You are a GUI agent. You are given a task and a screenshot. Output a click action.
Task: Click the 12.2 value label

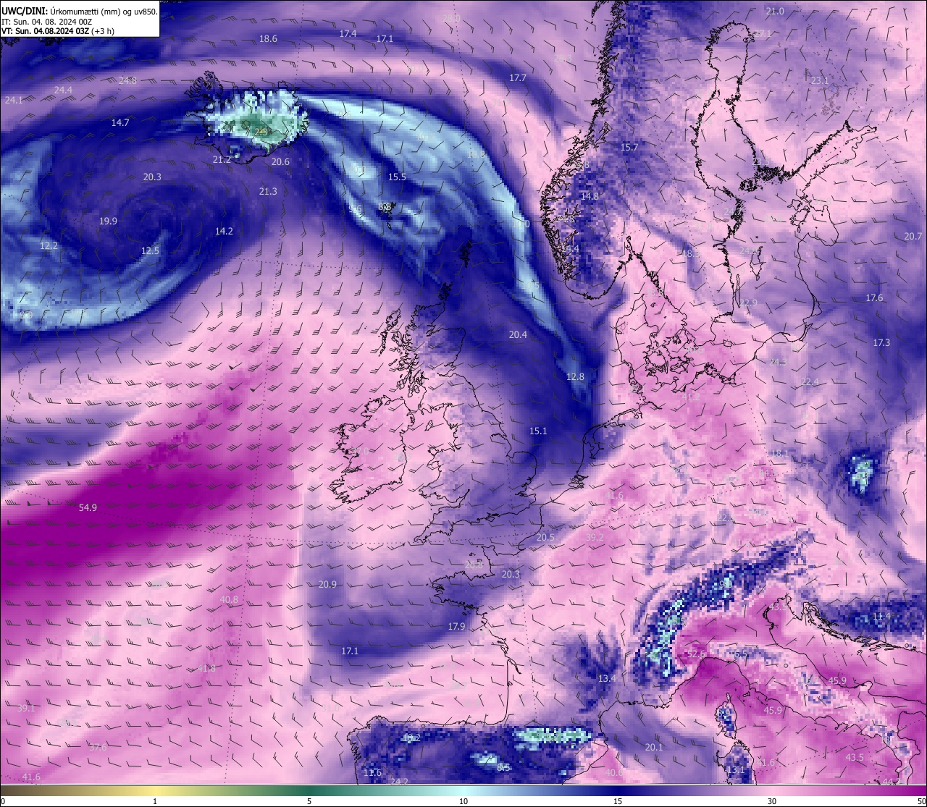point(49,246)
